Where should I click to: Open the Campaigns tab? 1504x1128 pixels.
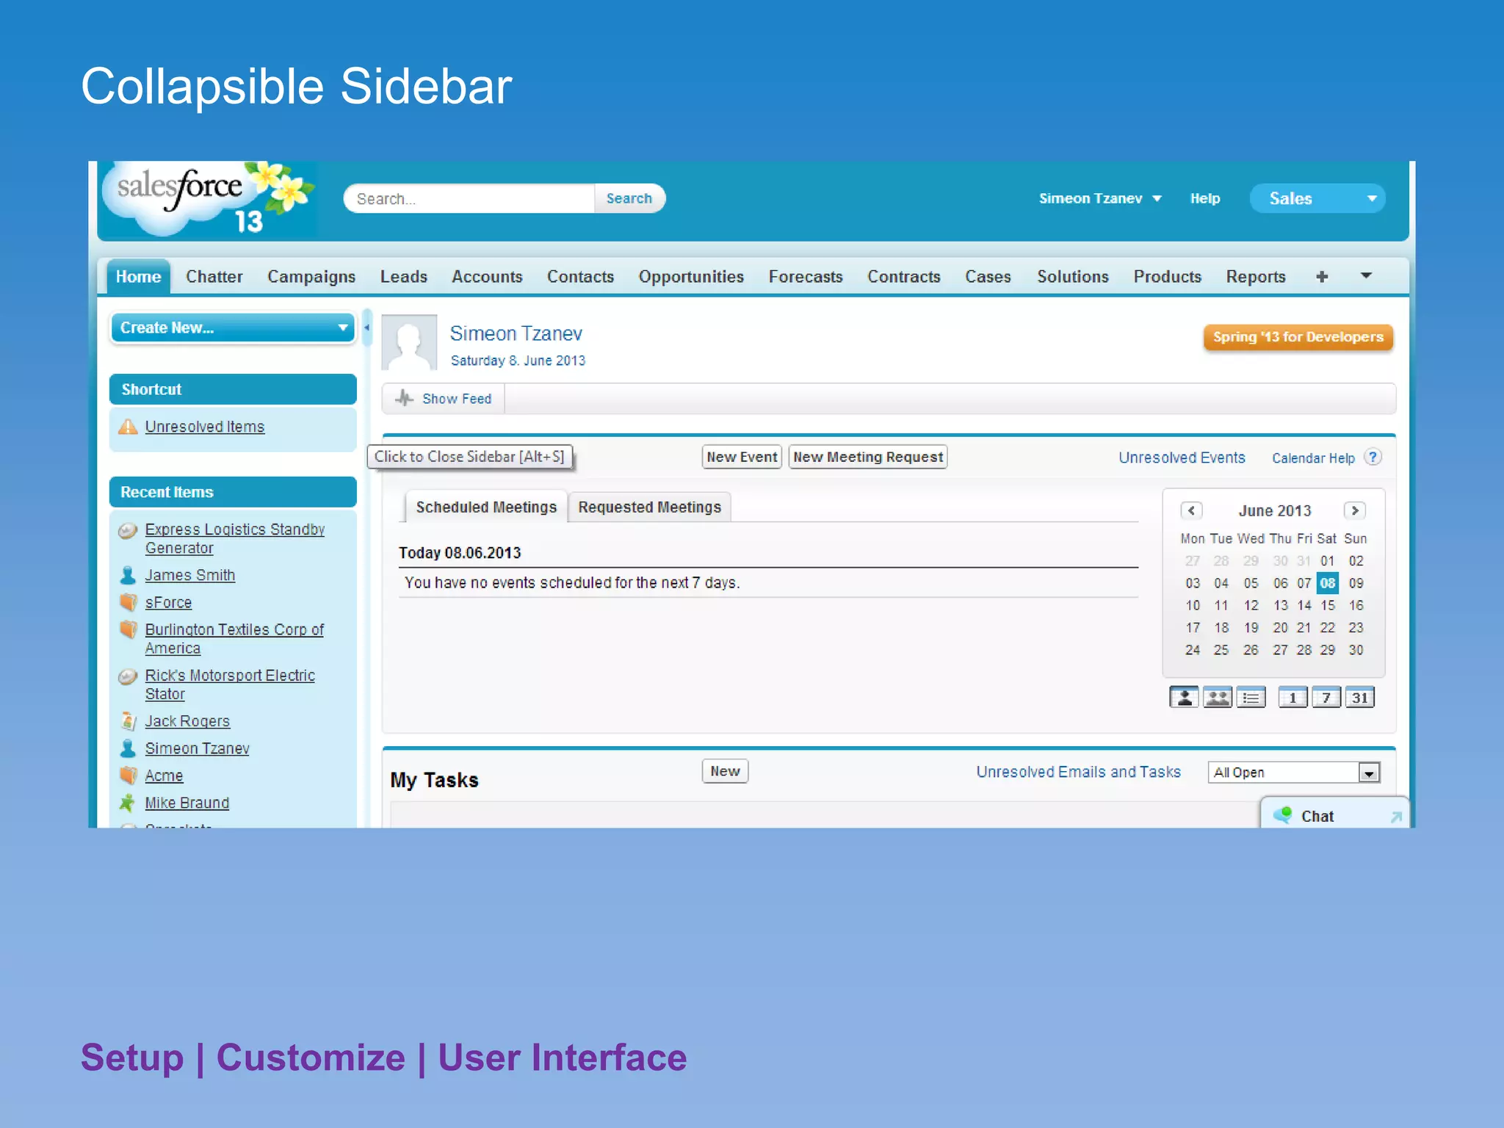pyautogui.click(x=311, y=278)
